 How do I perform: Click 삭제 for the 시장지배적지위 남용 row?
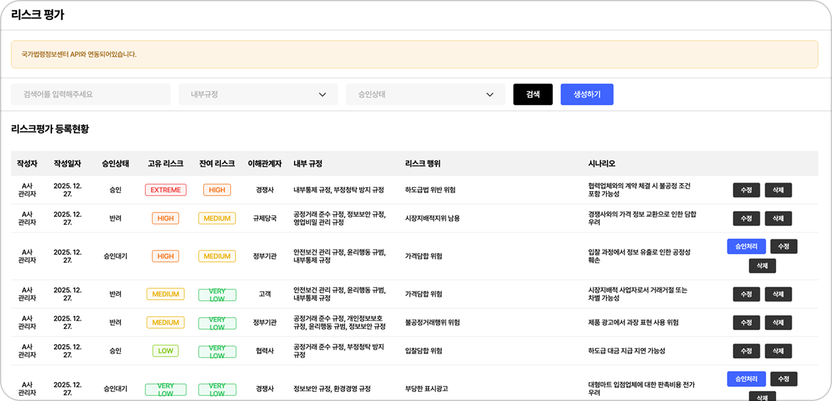pyautogui.click(x=778, y=219)
